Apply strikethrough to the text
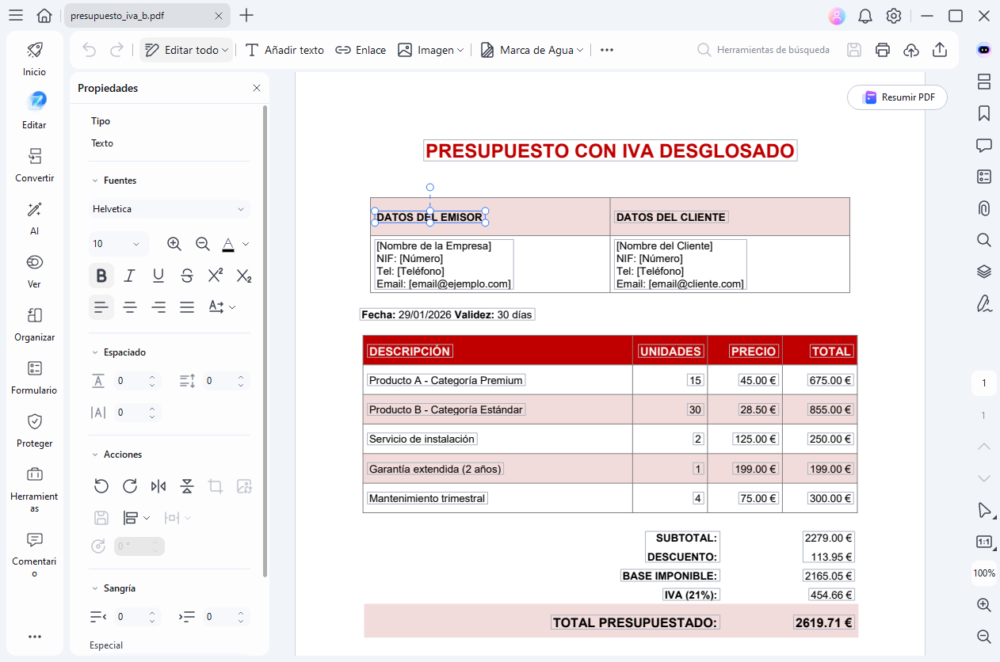Image resolution: width=1000 pixels, height=662 pixels. 186,275
